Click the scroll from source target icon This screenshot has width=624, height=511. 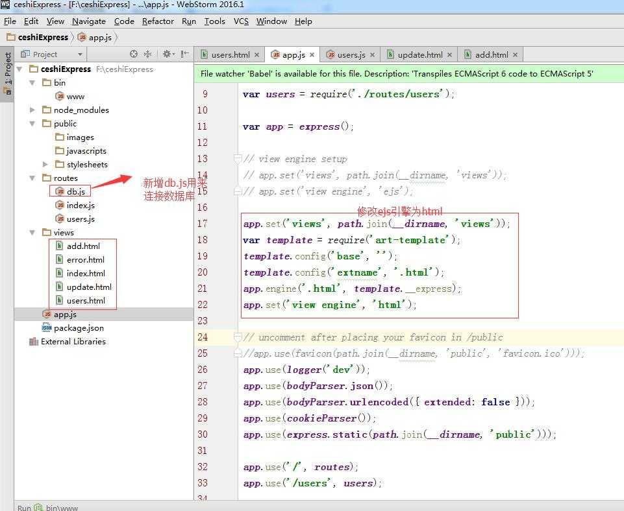tap(134, 54)
